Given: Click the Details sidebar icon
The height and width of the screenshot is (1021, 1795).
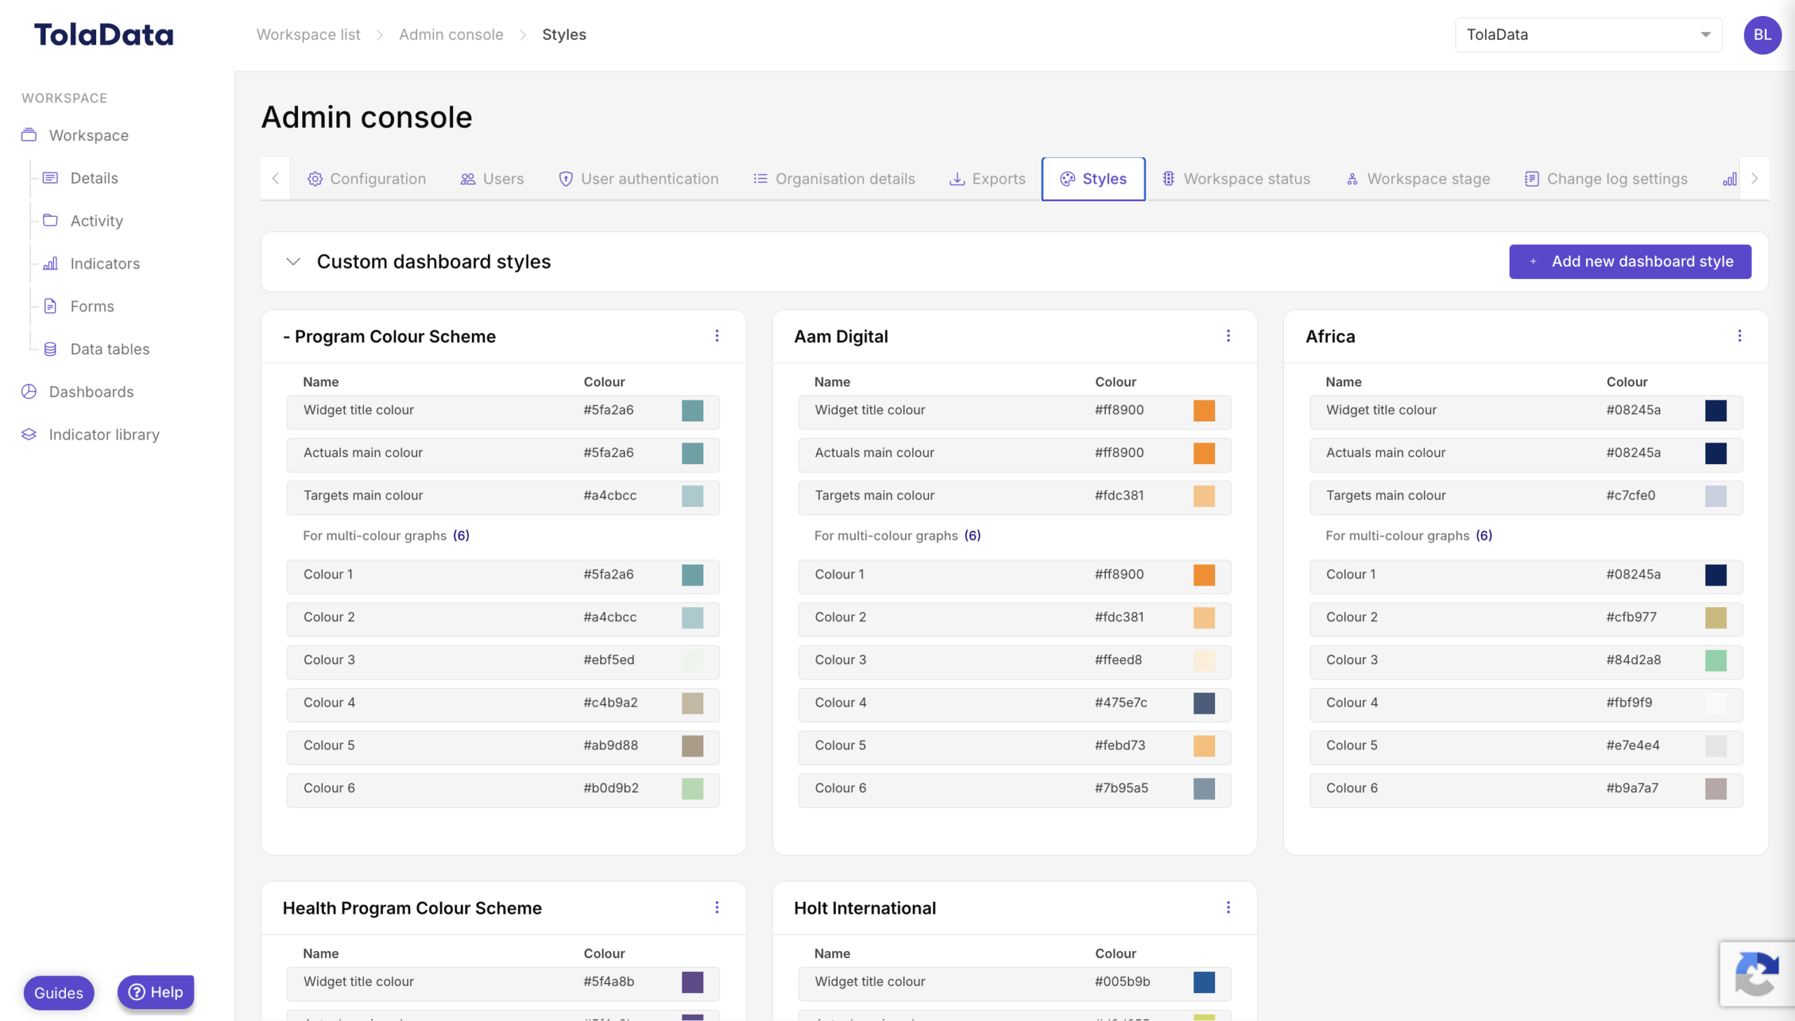Looking at the screenshot, I should point(50,178).
